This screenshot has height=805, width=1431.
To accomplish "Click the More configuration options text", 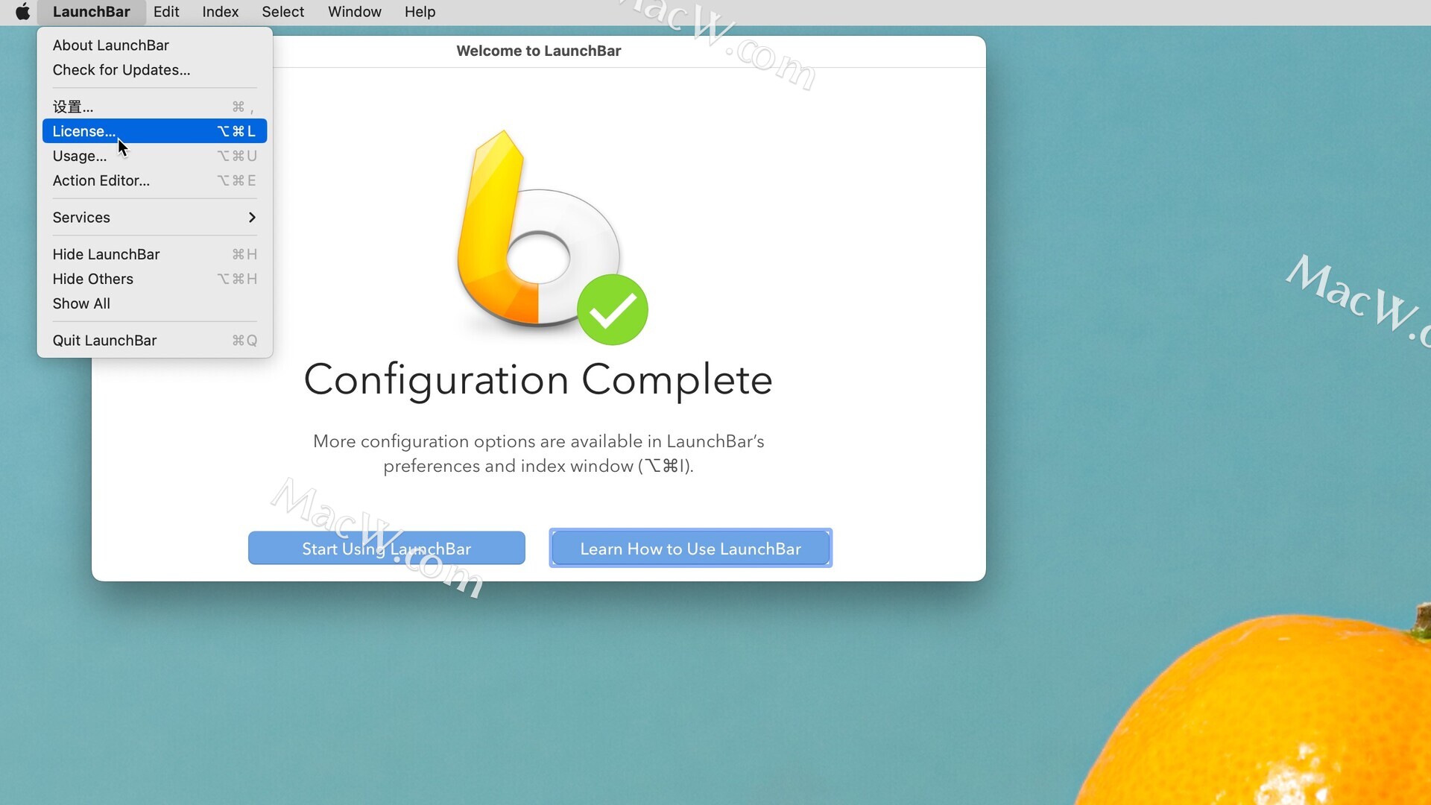I will (538, 453).
